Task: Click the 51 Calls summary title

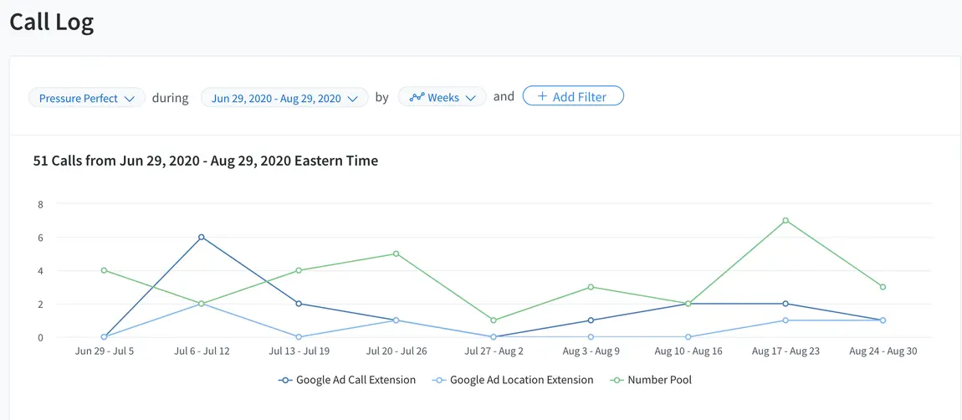Action: pos(206,161)
